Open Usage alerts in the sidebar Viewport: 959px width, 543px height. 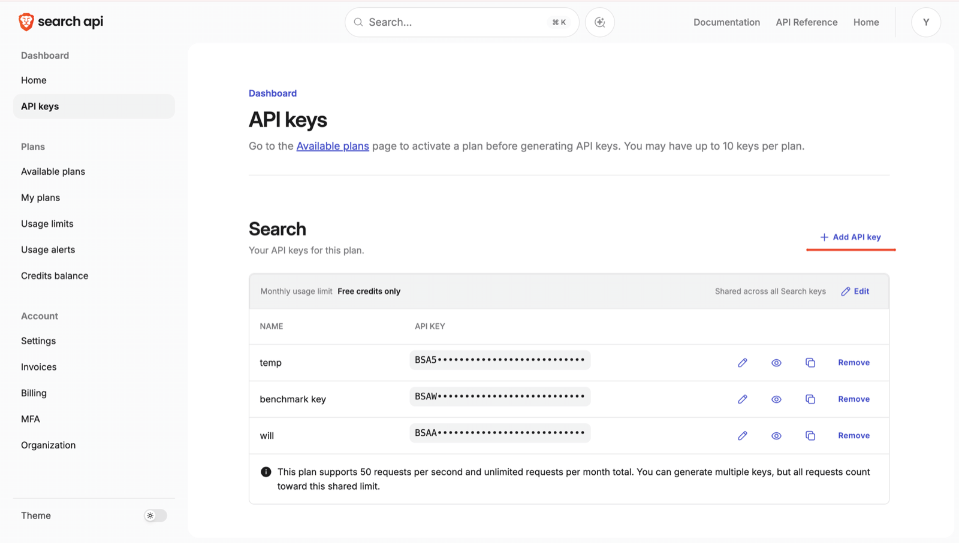pos(48,250)
